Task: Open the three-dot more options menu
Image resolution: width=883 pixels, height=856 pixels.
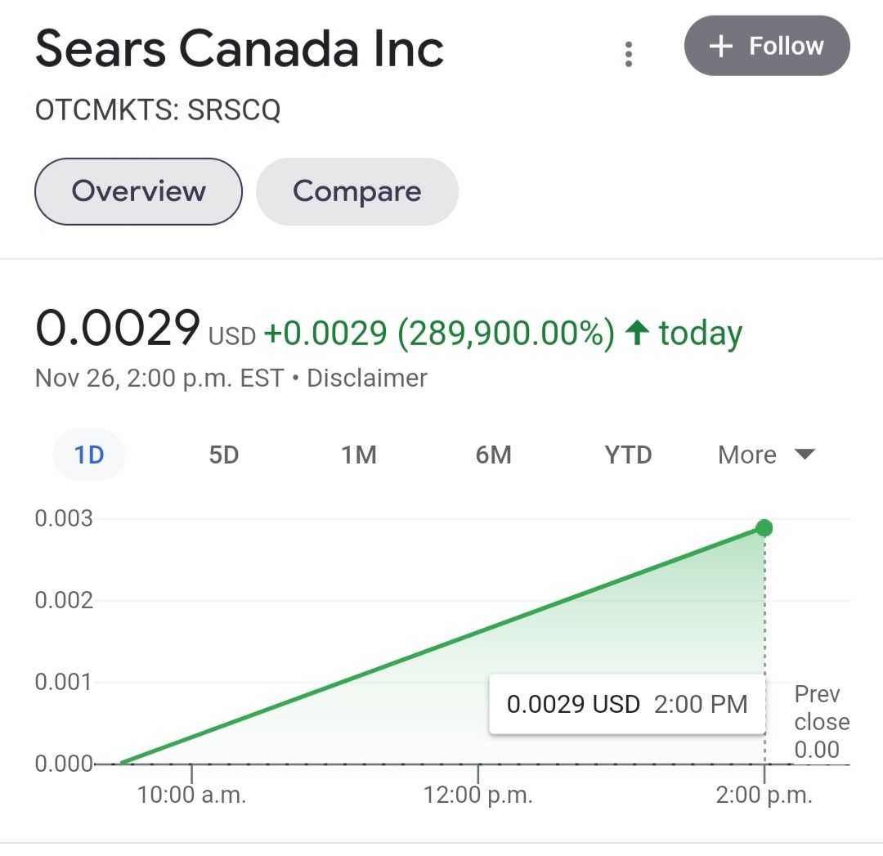Action: click(628, 53)
